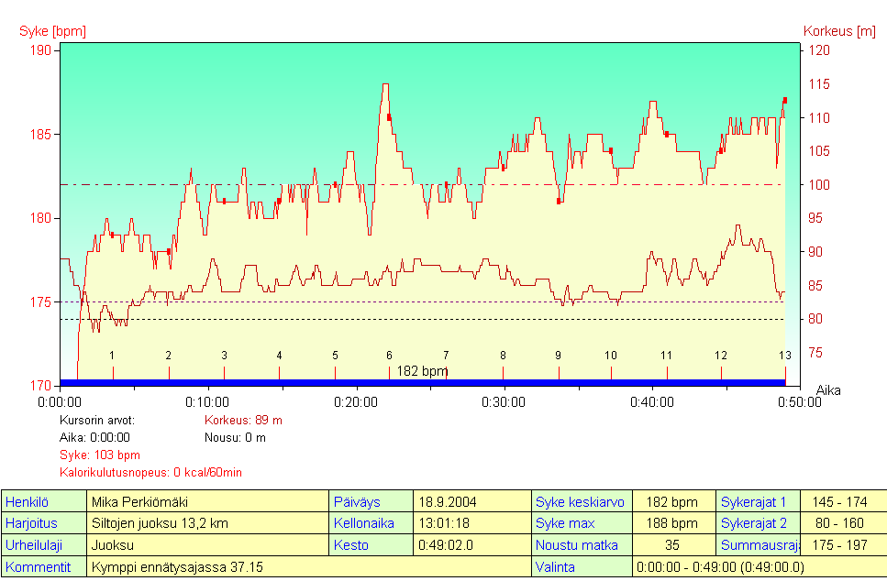The height and width of the screenshot is (581, 887).
Task: Click lap marker 11 on the timeline
Action: pos(666,356)
